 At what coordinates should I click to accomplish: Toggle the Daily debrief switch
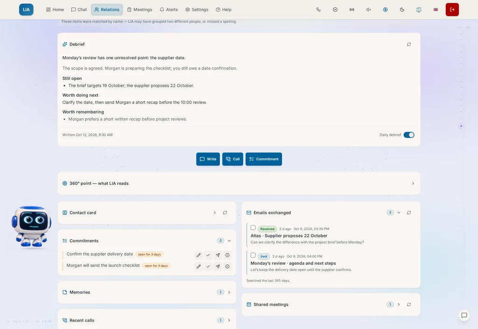[x=409, y=135]
